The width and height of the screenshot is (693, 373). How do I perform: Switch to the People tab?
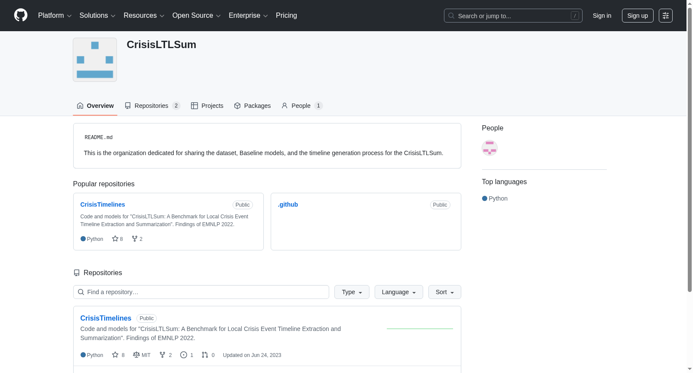tap(302, 106)
